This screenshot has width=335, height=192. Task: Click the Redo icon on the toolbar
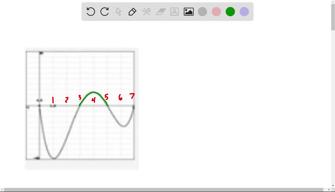pos(104,11)
